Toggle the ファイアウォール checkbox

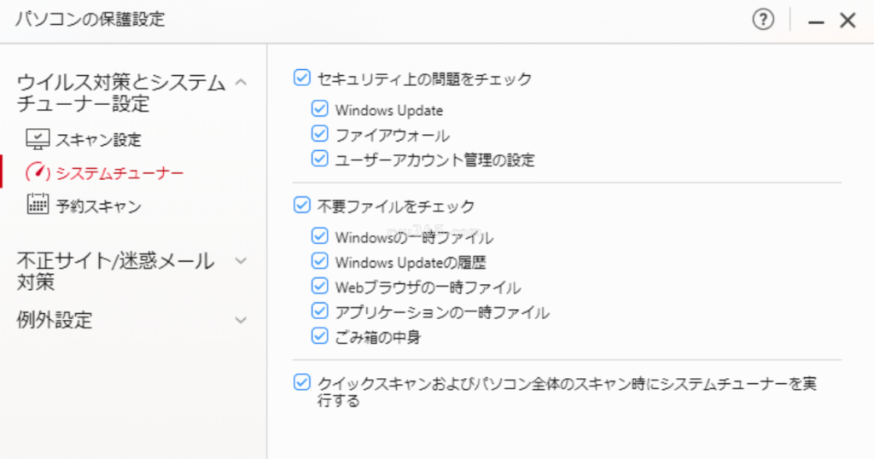319,134
